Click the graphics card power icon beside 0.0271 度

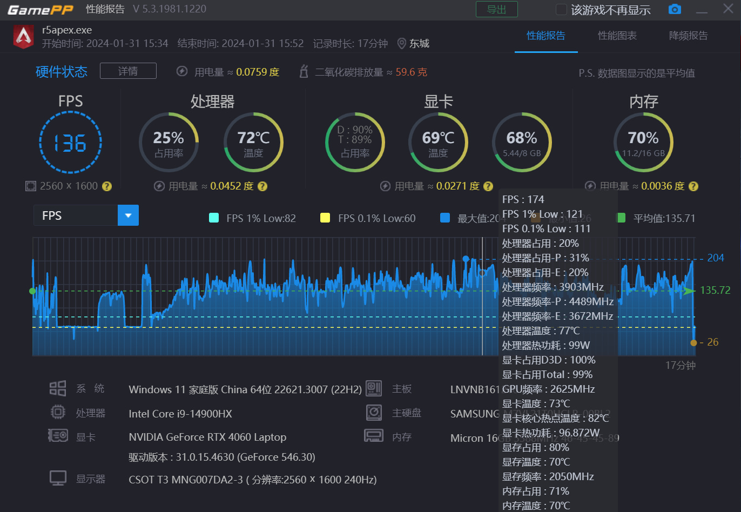pyautogui.click(x=385, y=186)
